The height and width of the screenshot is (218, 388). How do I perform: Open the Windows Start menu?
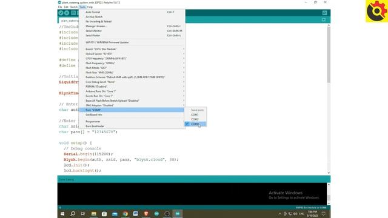pos(62,214)
